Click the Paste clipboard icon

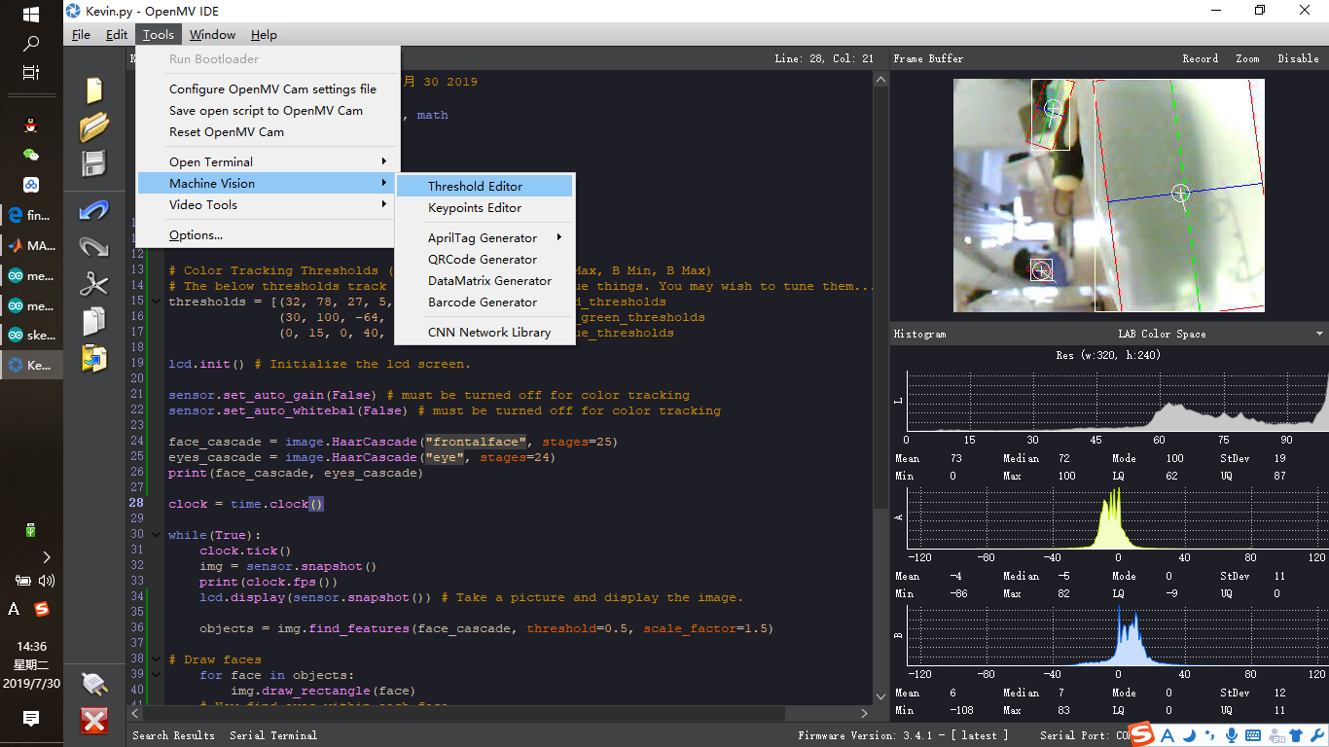pyautogui.click(x=94, y=358)
